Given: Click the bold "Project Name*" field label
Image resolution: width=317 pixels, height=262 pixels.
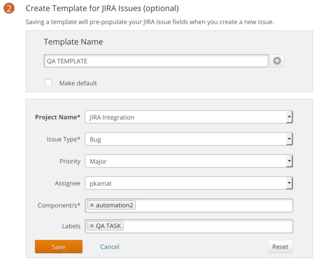Looking at the screenshot, I should pyautogui.click(x=58, y=117).
